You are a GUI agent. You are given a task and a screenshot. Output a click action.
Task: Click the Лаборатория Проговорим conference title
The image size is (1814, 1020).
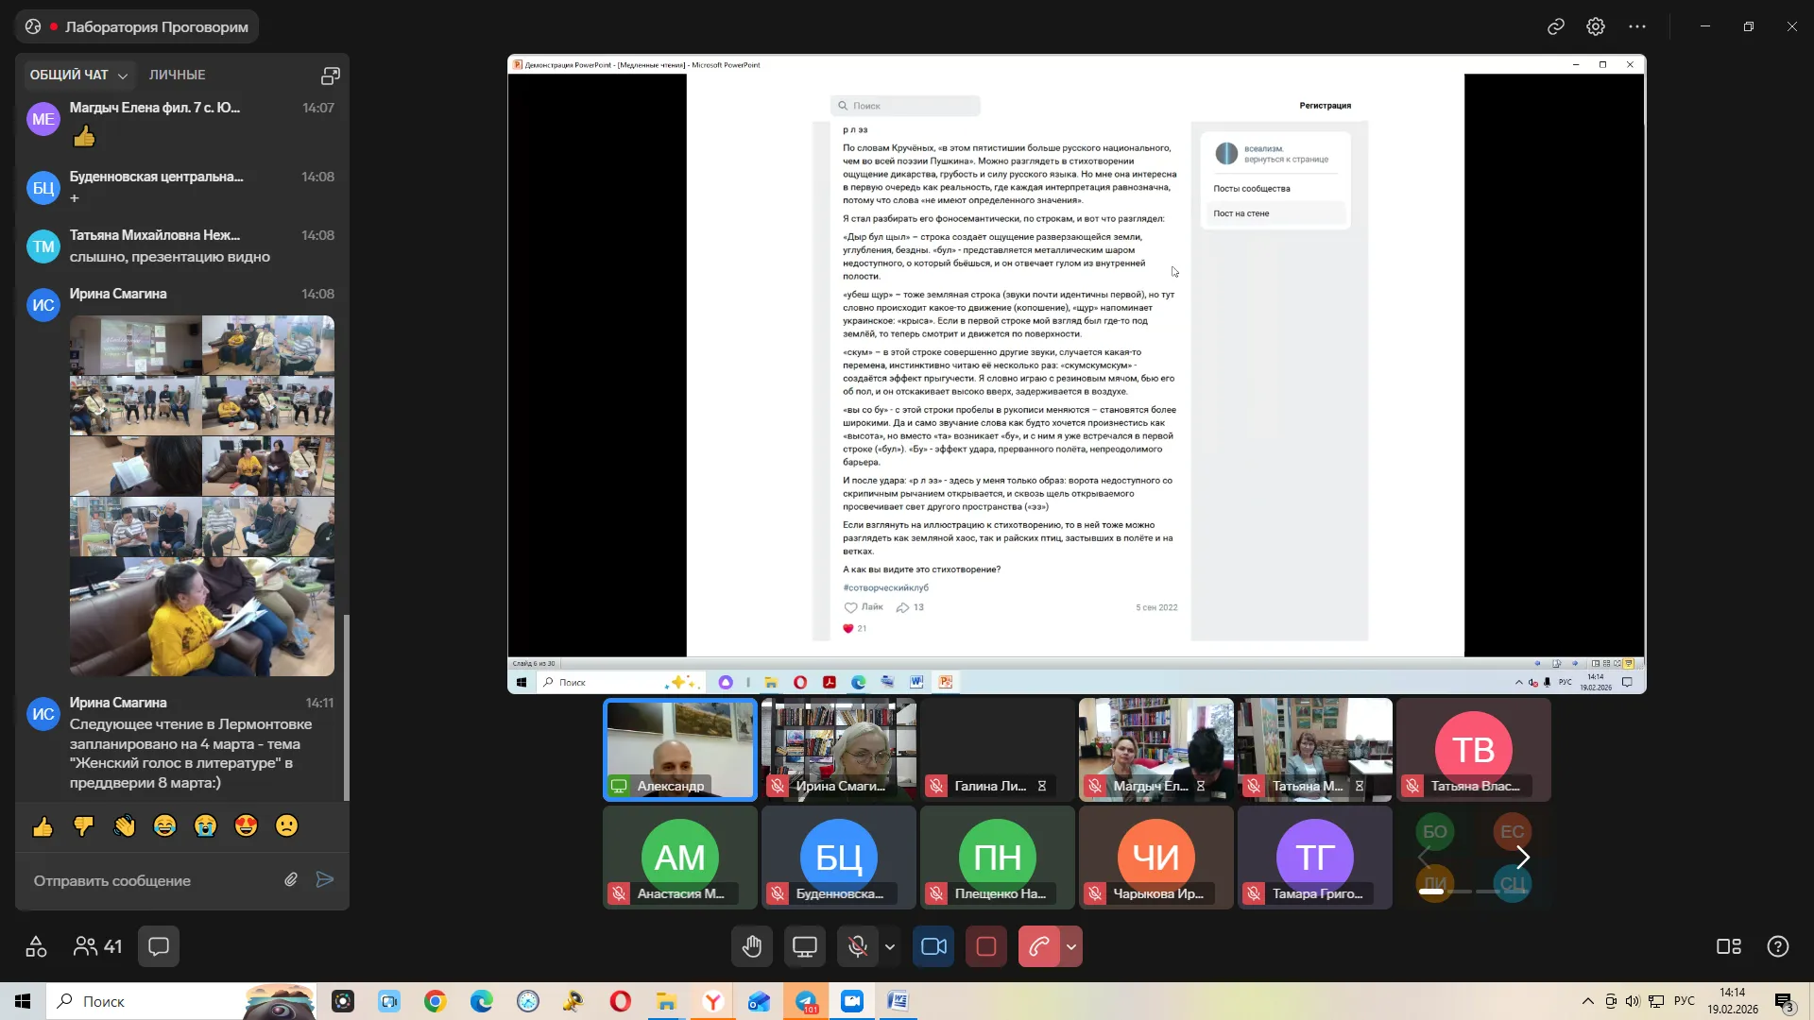point(157,26)
